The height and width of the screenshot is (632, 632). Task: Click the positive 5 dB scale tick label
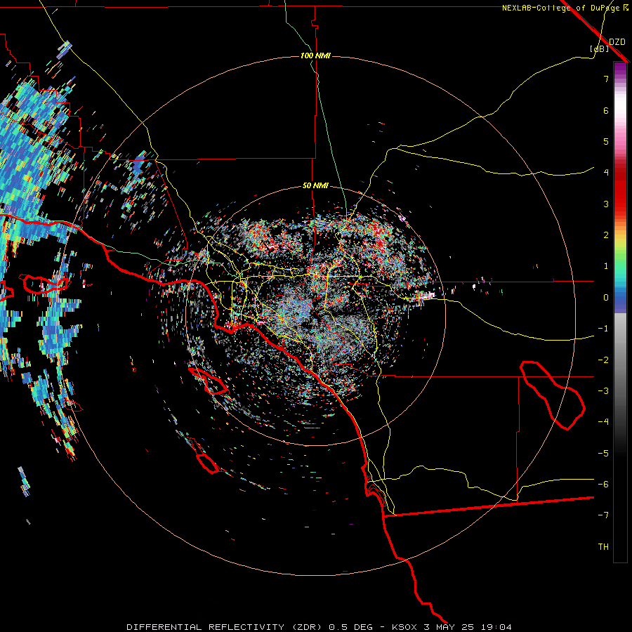coord(606,141)
